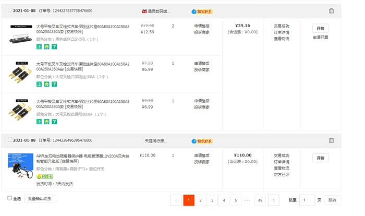
Task: Click the Tmall shop icon beside 满灵数码旗舰店
Action: point(144,11)
